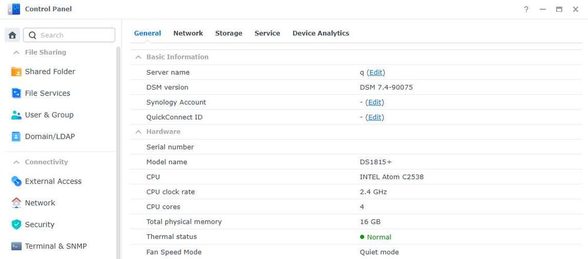Collapse the Connectivity section
The height and width of the screenshot is (259, 588).
click(x=16, y=162)
